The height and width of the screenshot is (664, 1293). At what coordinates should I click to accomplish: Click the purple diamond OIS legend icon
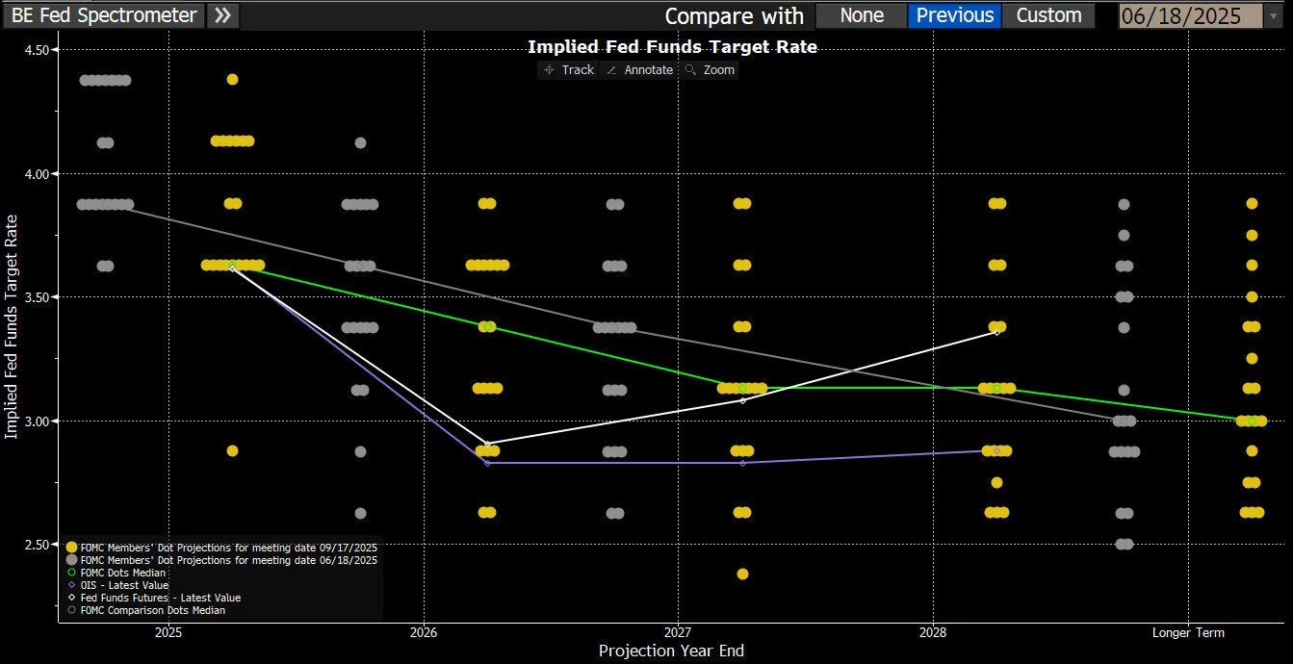[71, 585]
